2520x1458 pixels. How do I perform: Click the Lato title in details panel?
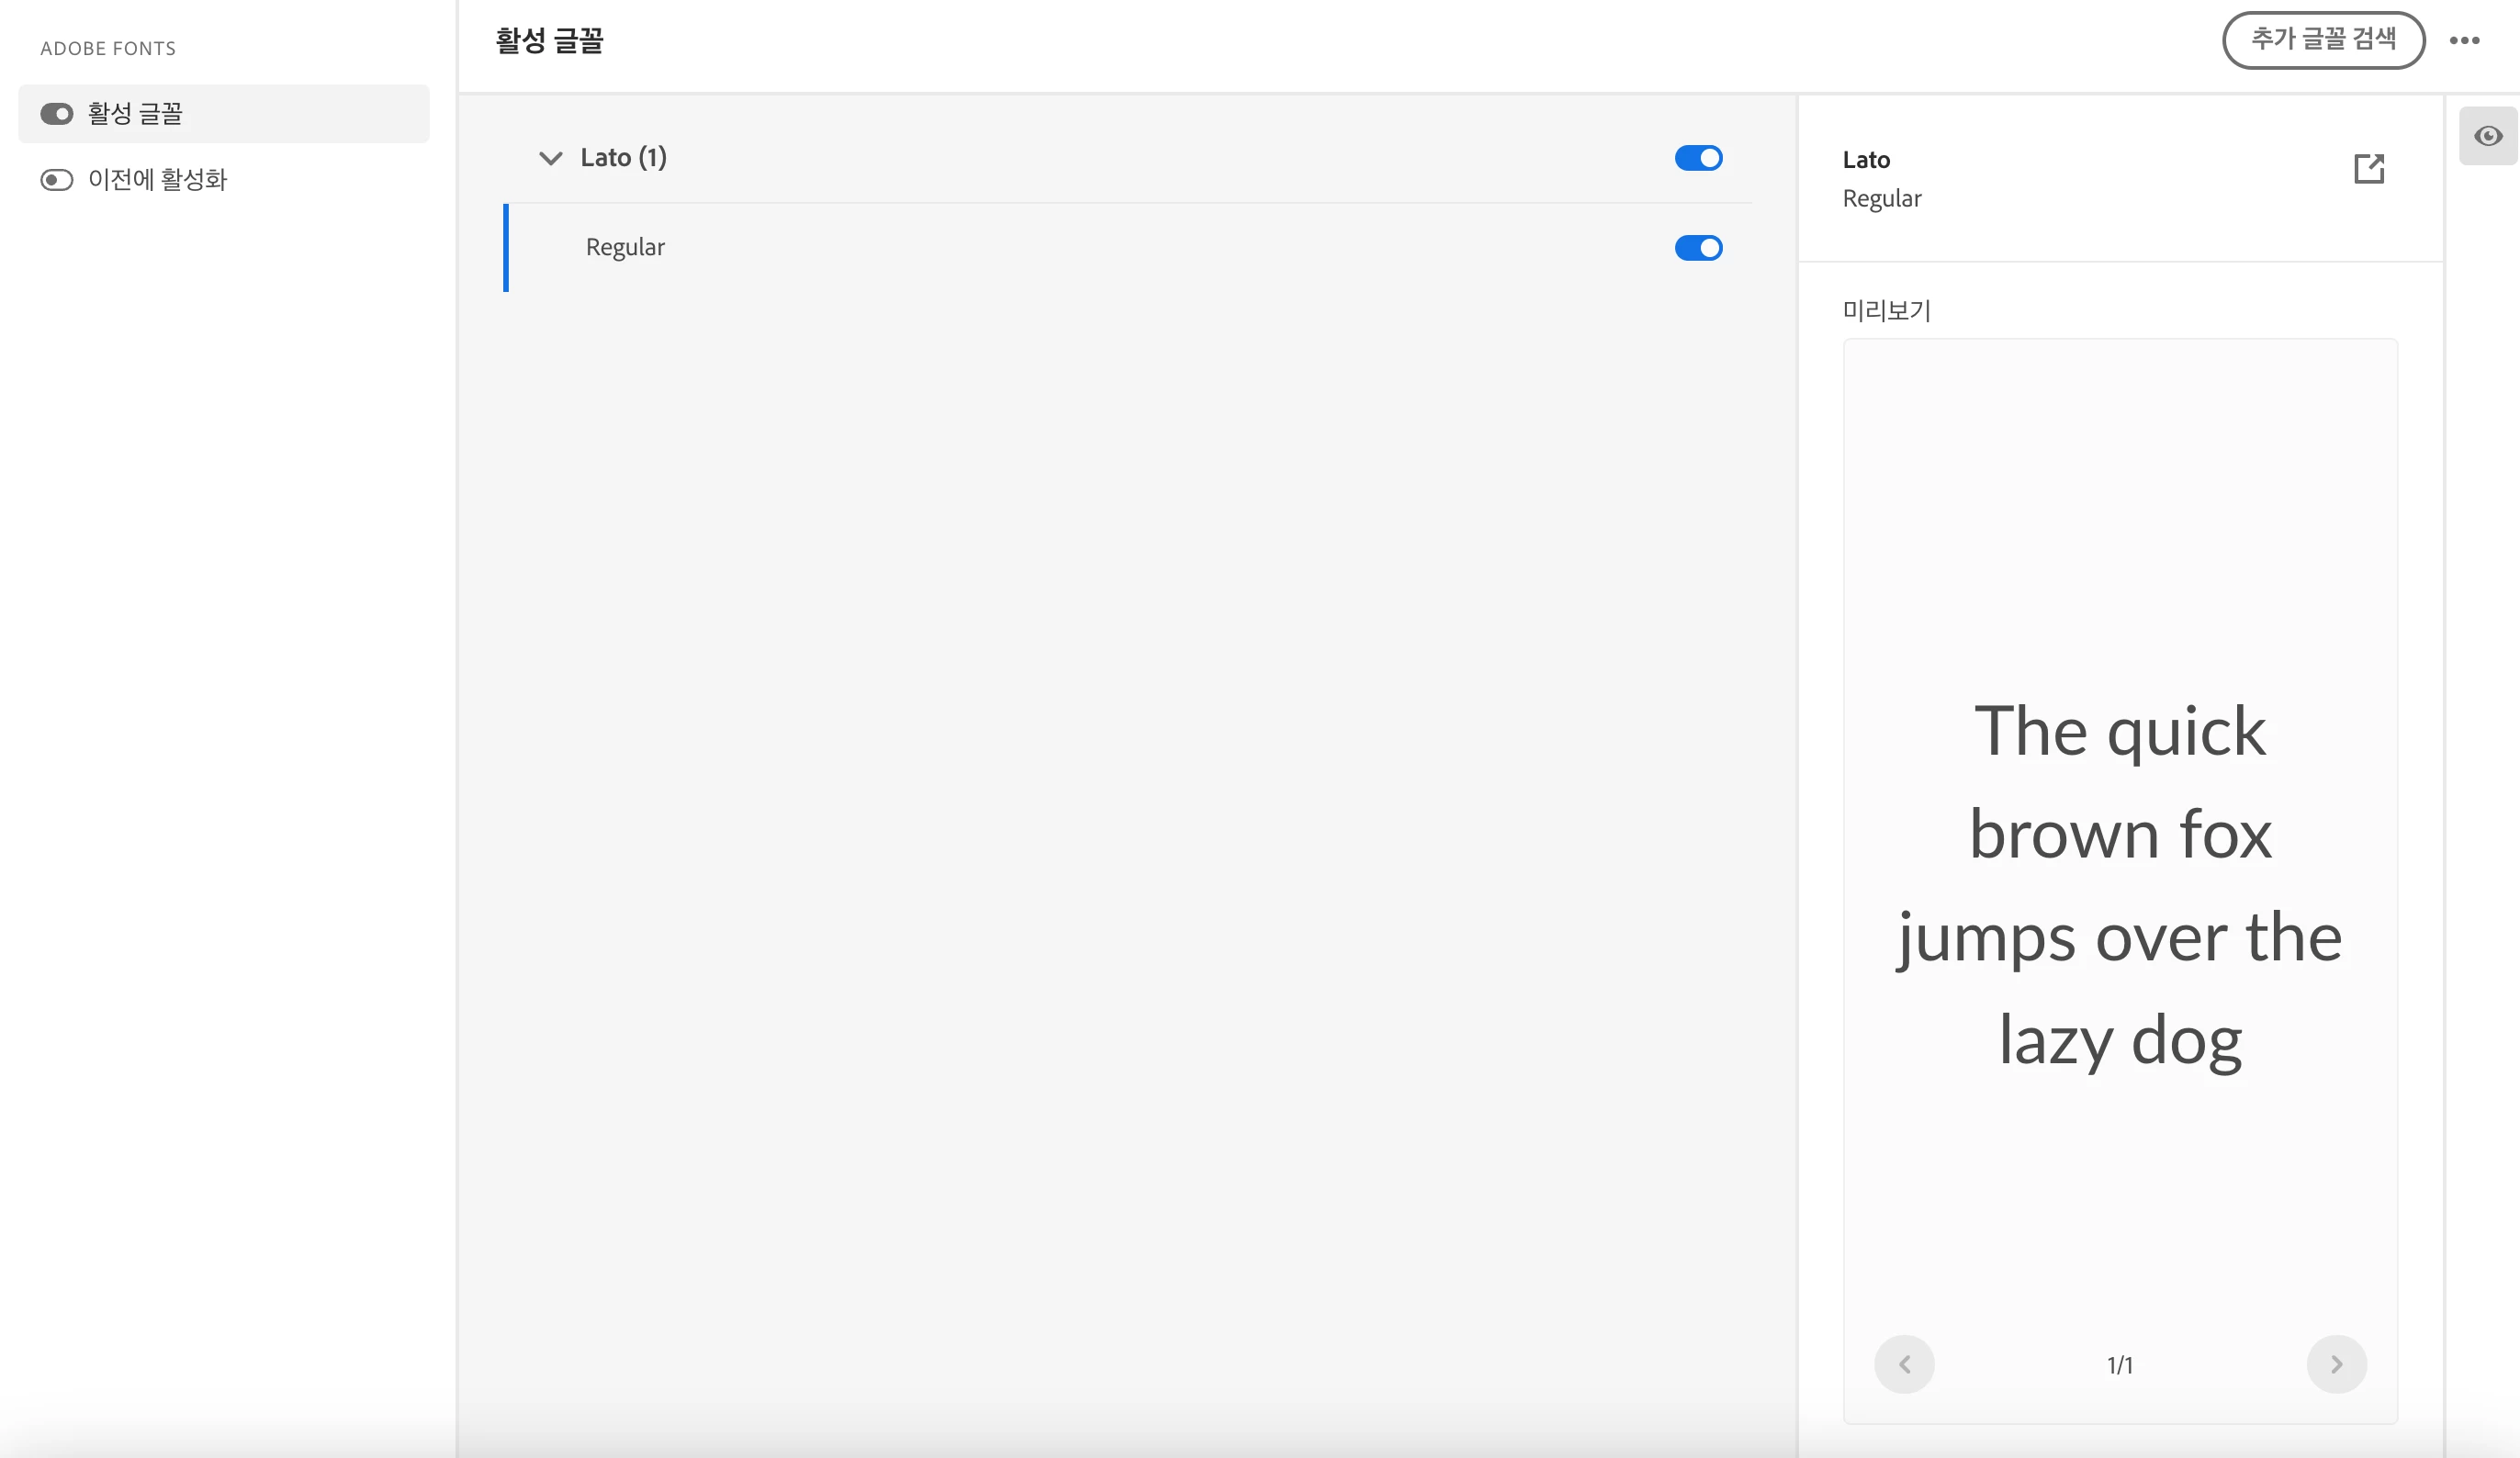(1866, 160)
